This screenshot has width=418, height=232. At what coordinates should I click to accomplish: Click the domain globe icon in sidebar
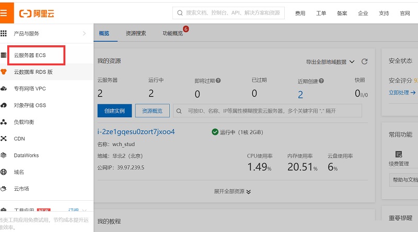4,172
